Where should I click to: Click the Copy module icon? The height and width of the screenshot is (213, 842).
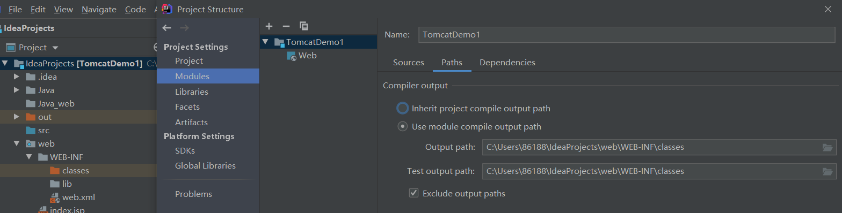[x=304, y=26]
